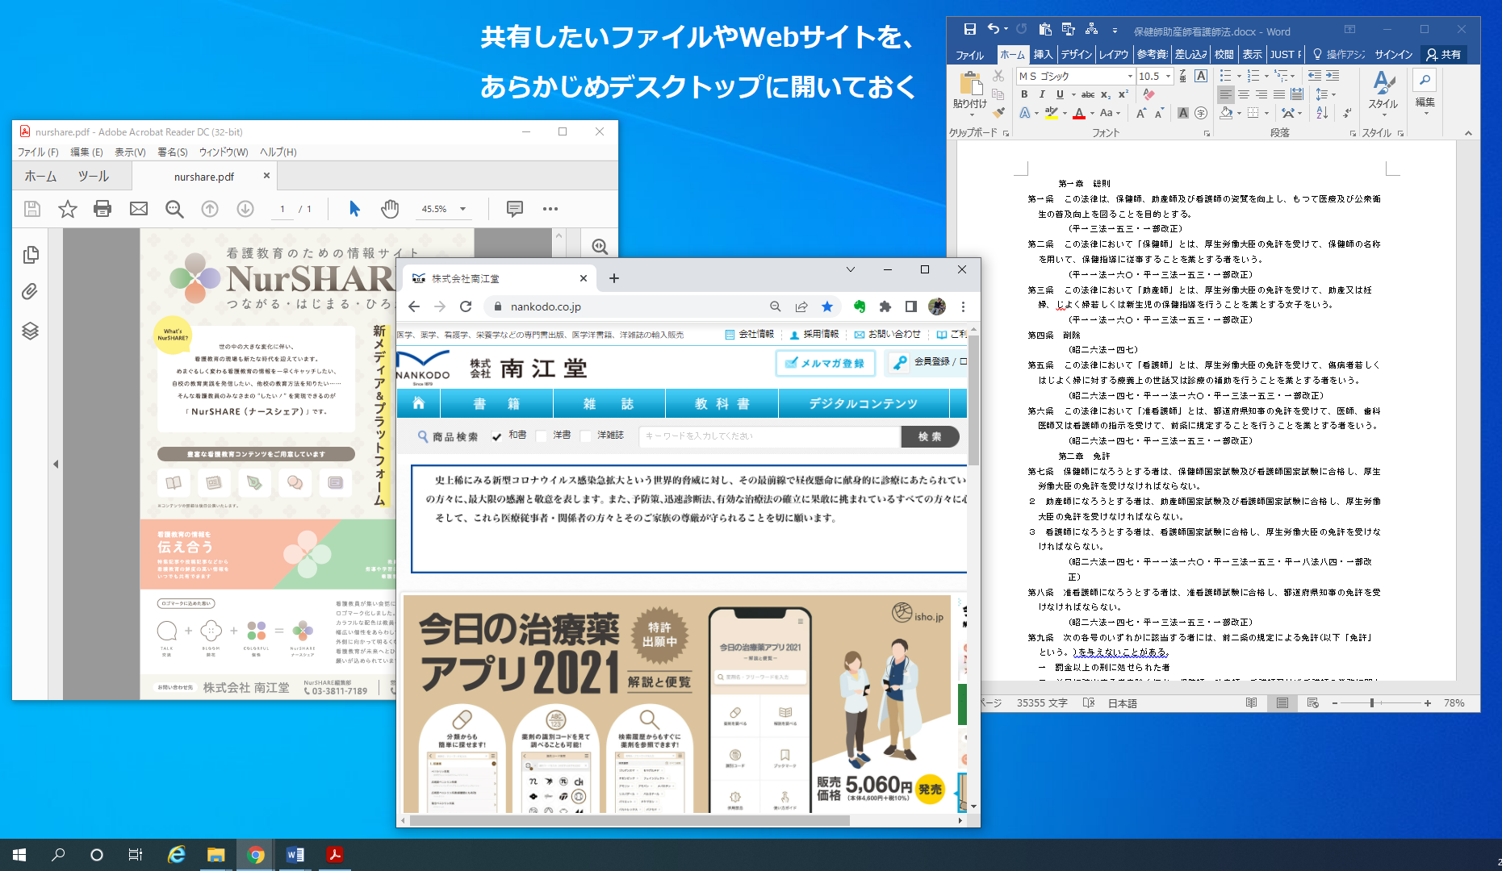The width and height of the screenshot is (1502, 871).
Task: Click the keyword search field on Nankodo
Action: [769, 436]
